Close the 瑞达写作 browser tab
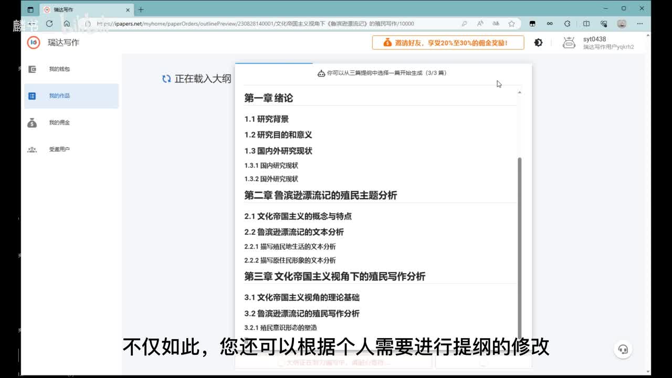 (x=128, y=9)
